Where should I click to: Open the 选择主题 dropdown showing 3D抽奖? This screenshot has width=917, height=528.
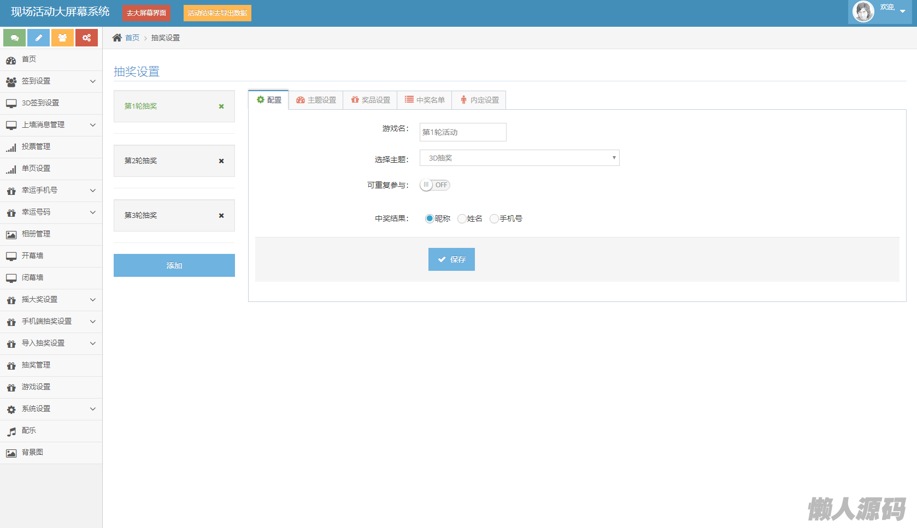tap(519, 158)
